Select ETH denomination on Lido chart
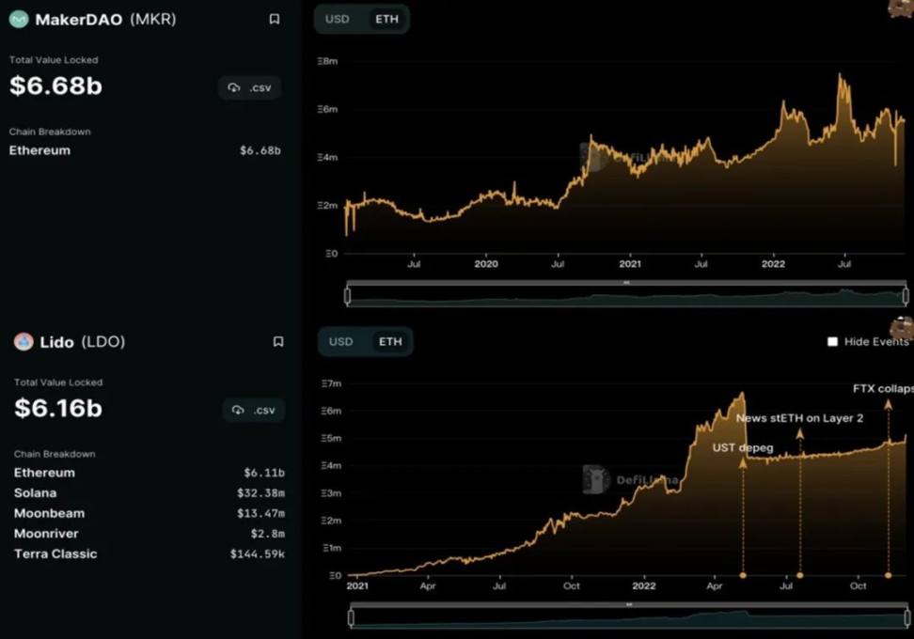Image resolution: width=914 pixels, height=639 pixels. [390, 342]
